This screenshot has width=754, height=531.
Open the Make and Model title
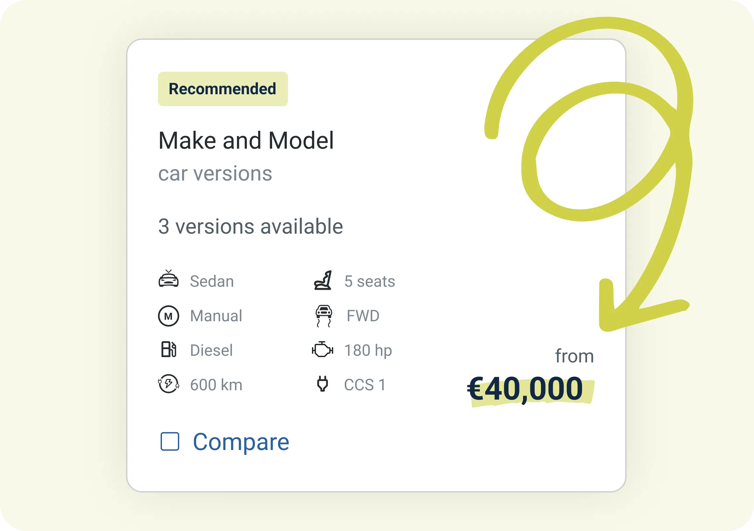pos(246,140)
